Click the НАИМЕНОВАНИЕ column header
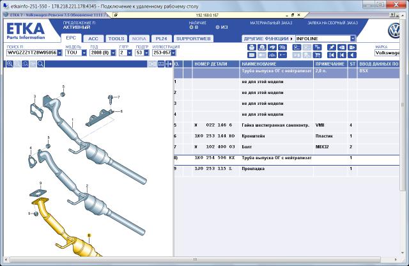This screenshot has height=266, width=409. (276, 64)
